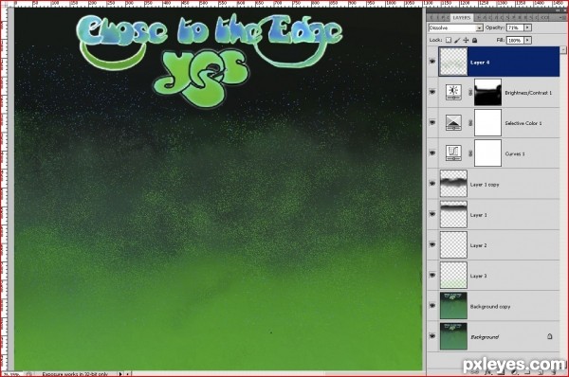Hide Layer 2 via eye icon
The image size is (569, 377).
pyautogui.click(x=432, y=244)
